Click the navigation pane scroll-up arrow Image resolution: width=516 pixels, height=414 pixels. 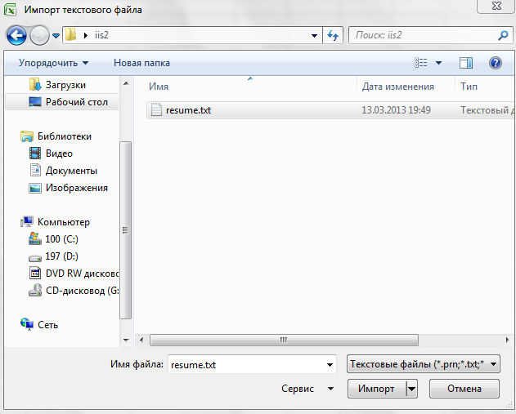[x=126, y=83]
